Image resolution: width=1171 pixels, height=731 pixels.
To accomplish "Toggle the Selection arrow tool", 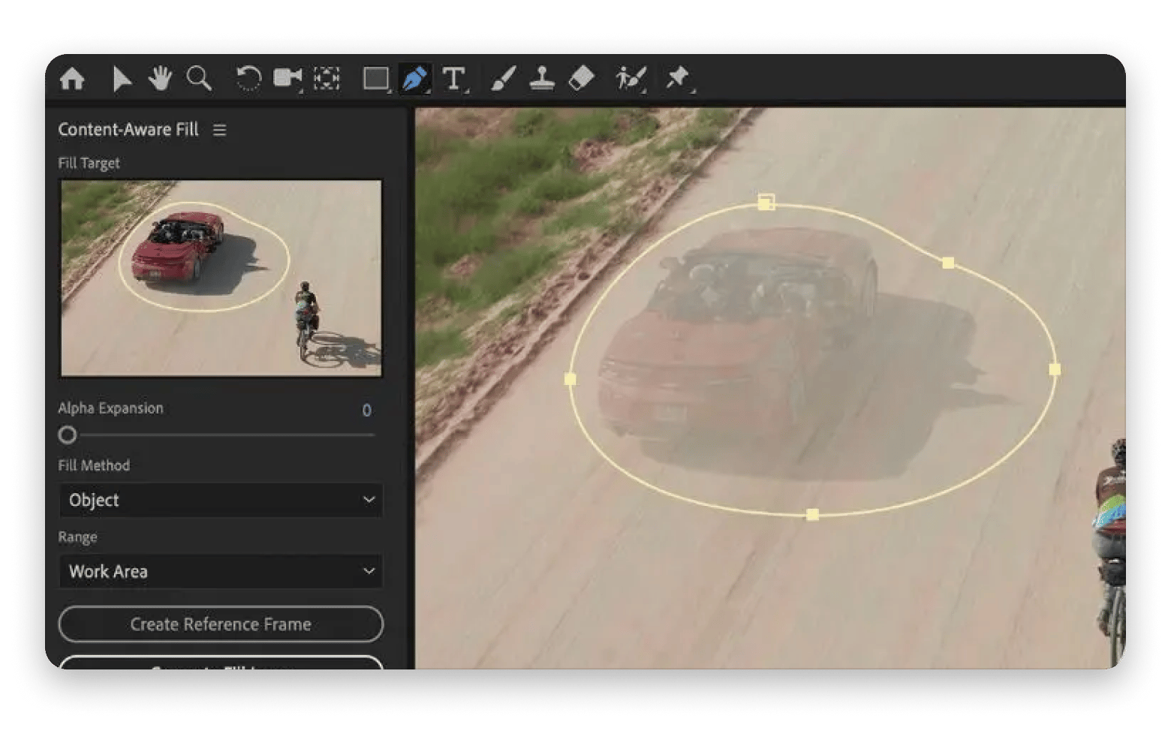I will pyautogui.click(x=122, y=77).
